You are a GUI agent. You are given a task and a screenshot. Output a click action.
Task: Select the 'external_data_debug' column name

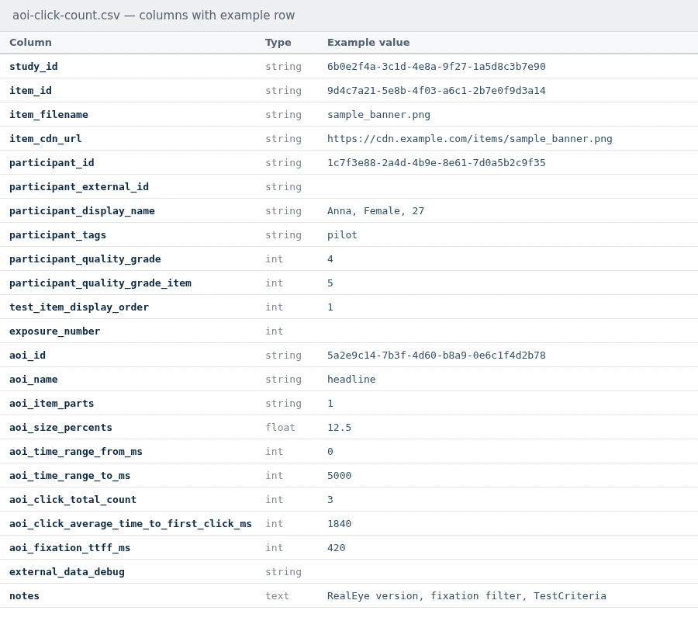click(x=67, y=571)
